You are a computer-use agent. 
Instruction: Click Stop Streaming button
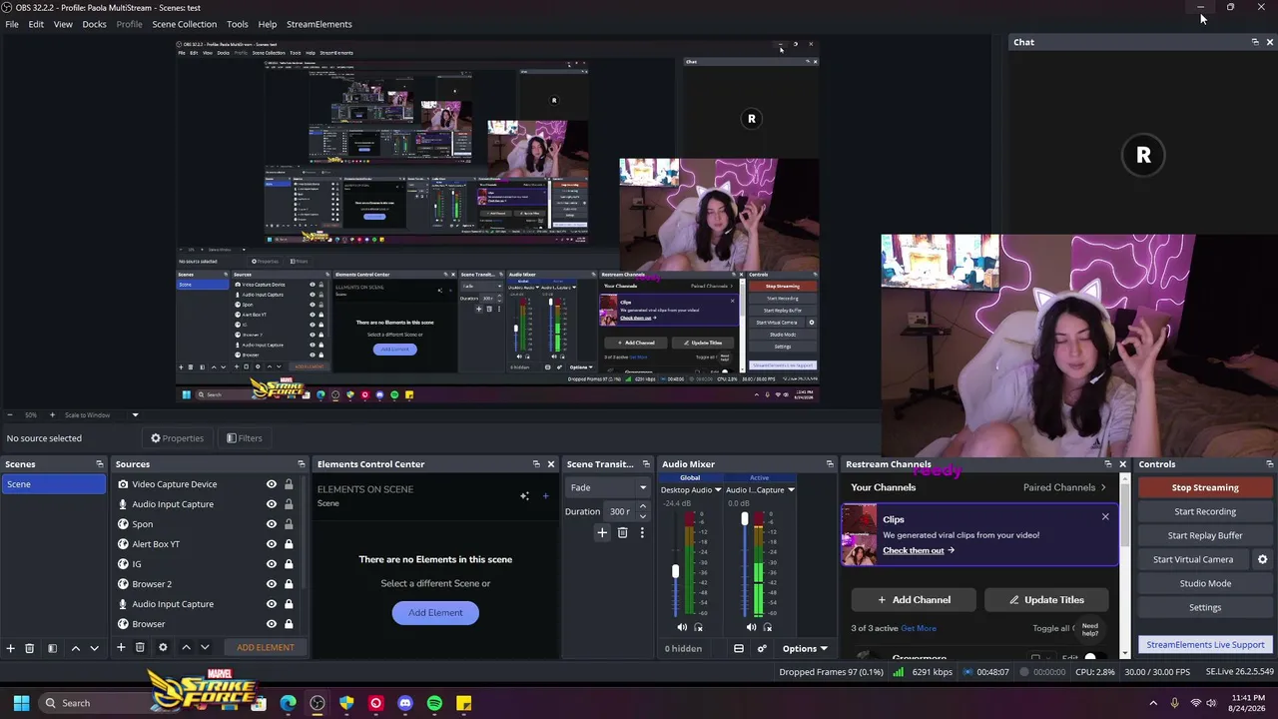pyautogui.click(x=1205, y=487)
